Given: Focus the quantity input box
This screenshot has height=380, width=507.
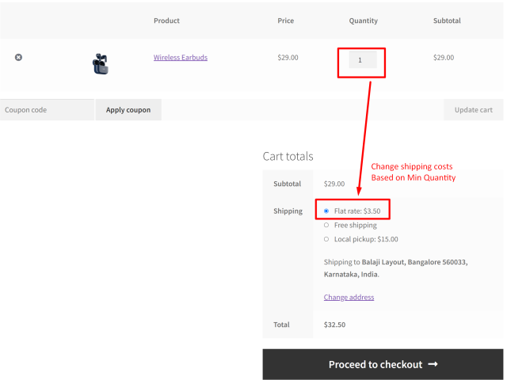Looking at the screenshot, I should pyautogui.click(x=362, y=60).
